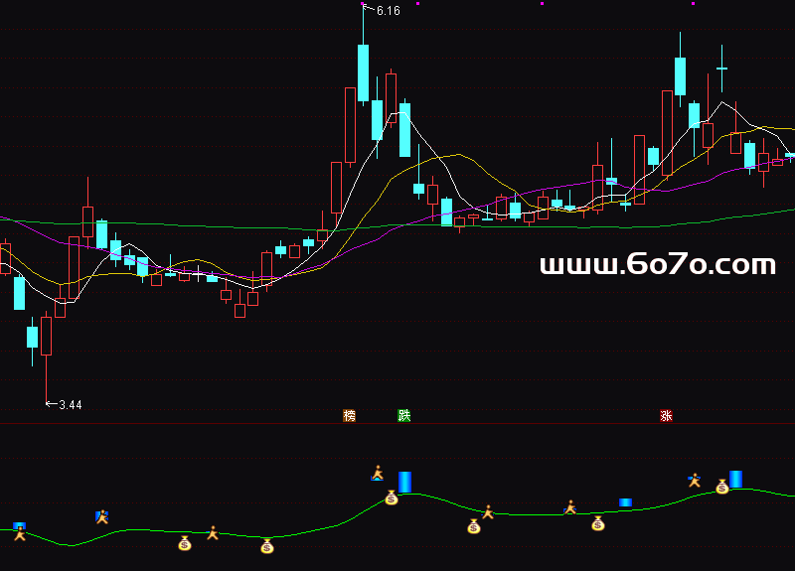
Task: Select the yellow moving average line
Action: [457, 155]
